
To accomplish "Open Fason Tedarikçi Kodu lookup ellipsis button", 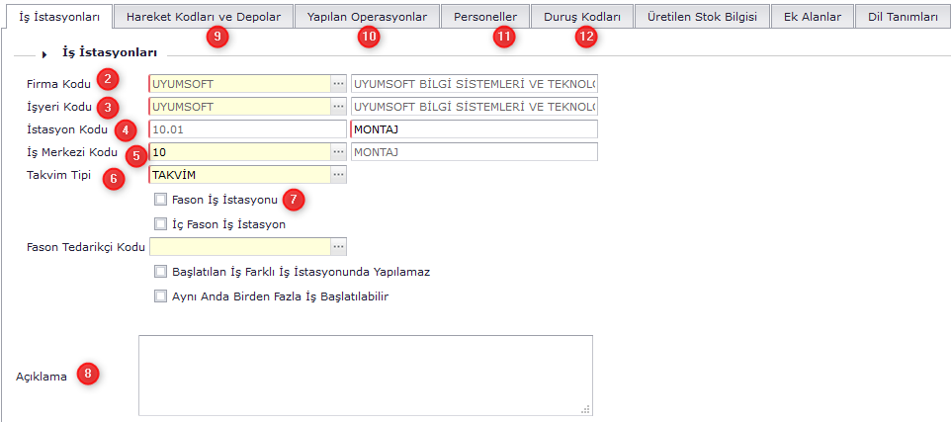I will 338,247.
